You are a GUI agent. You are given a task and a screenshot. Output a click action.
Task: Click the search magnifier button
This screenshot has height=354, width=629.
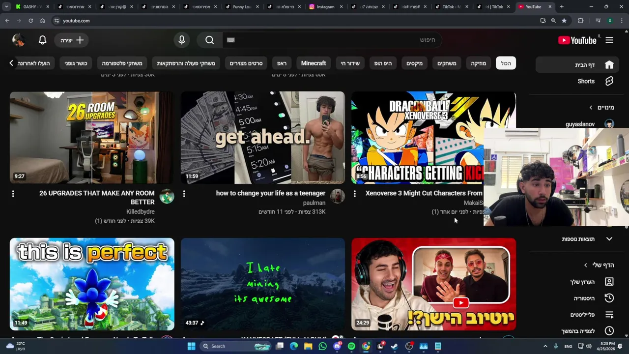pos(210,40)
